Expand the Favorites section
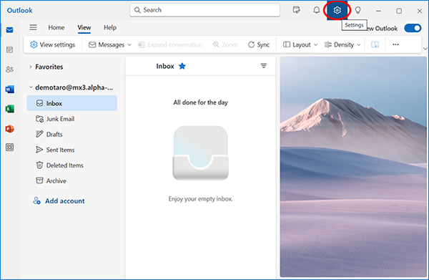This screenshot has height=280, width=429. pyautogui.click(x=31, y=67)
